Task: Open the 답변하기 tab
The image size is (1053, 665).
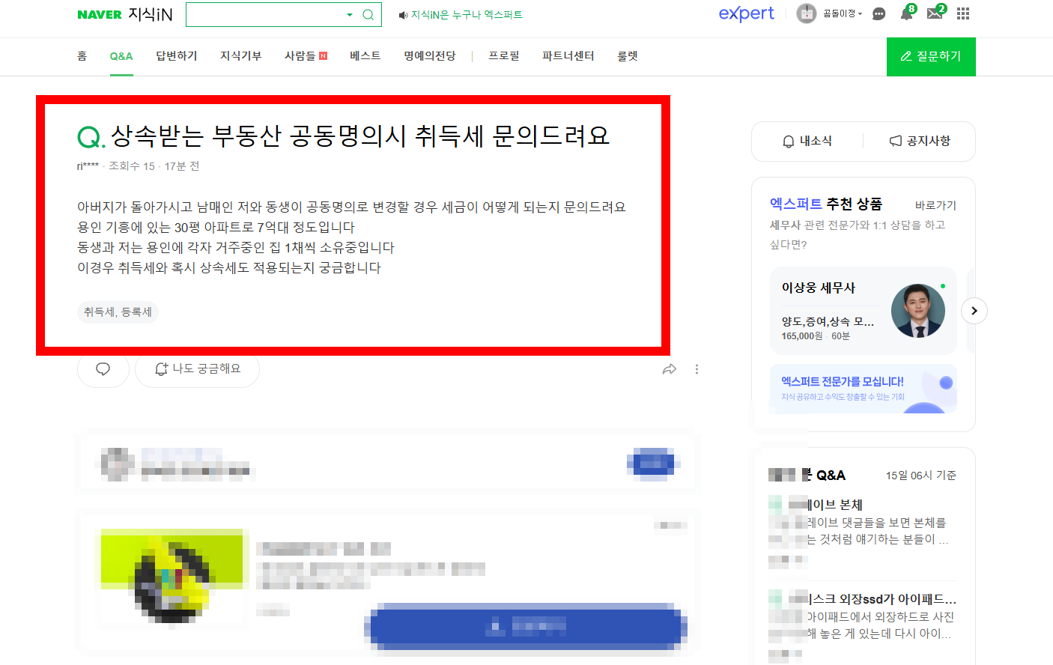Action: [x=177, y=56]
